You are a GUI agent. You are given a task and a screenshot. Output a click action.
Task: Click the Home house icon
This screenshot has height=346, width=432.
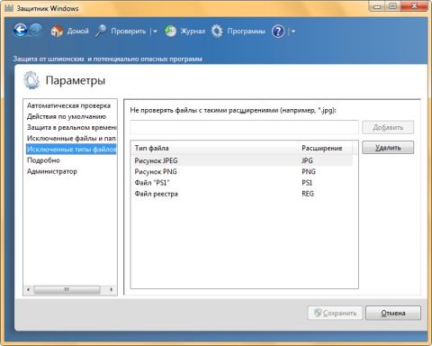tap(57, 31)
